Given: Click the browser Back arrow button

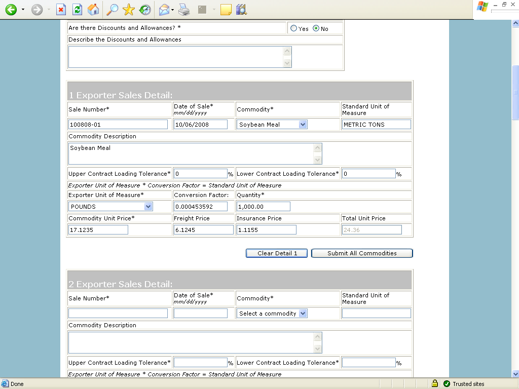Looking at the screenshot, I should tap(11, 9).
